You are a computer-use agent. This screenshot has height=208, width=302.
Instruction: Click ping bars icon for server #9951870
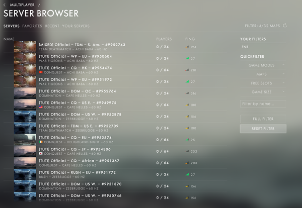click(x=187, y=186)
